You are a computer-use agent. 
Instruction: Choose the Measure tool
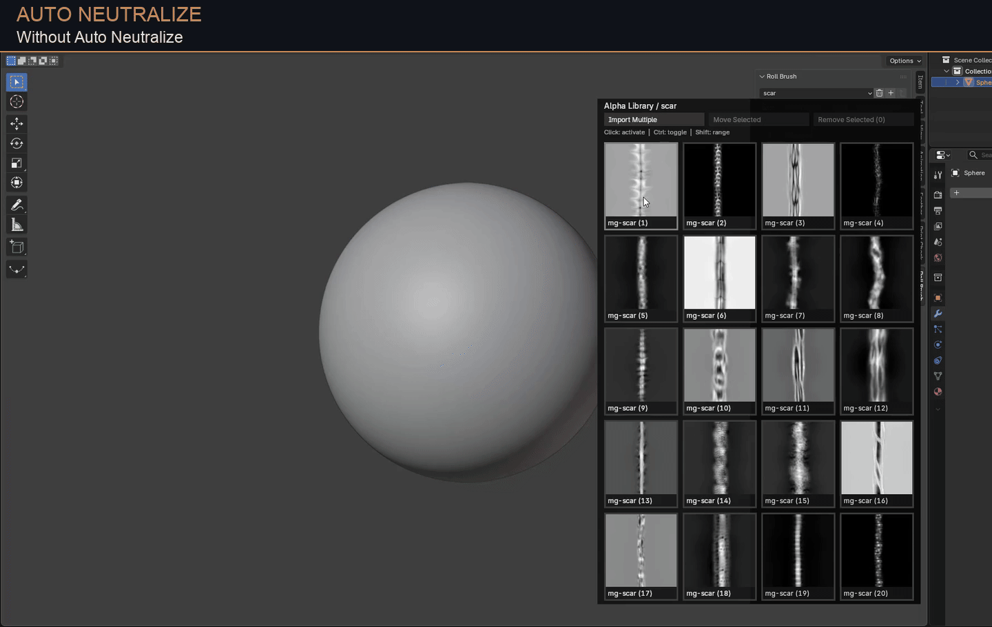[17, 225]
